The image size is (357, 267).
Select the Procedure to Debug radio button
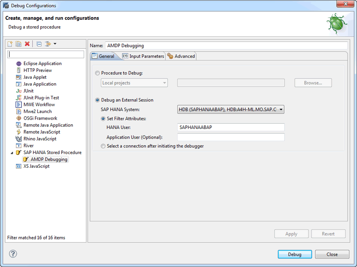[98, 73]
